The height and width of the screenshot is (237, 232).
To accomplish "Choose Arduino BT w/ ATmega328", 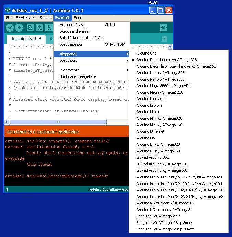I will point(178,144).
